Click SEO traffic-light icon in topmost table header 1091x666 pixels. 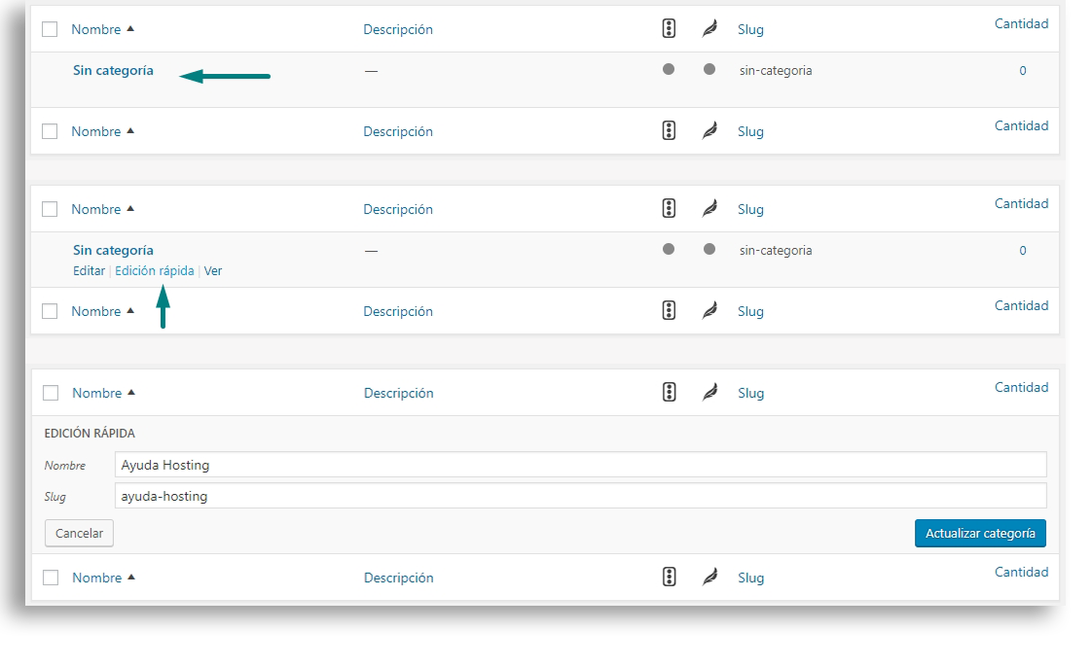[x=669, y=29]
